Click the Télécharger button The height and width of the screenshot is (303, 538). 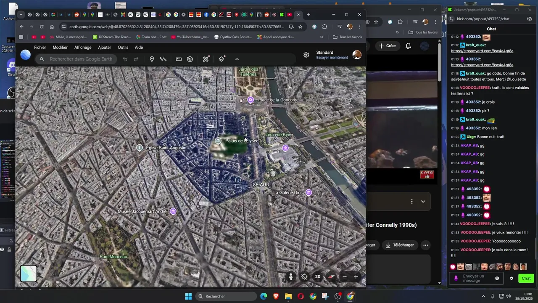[400, 245]
